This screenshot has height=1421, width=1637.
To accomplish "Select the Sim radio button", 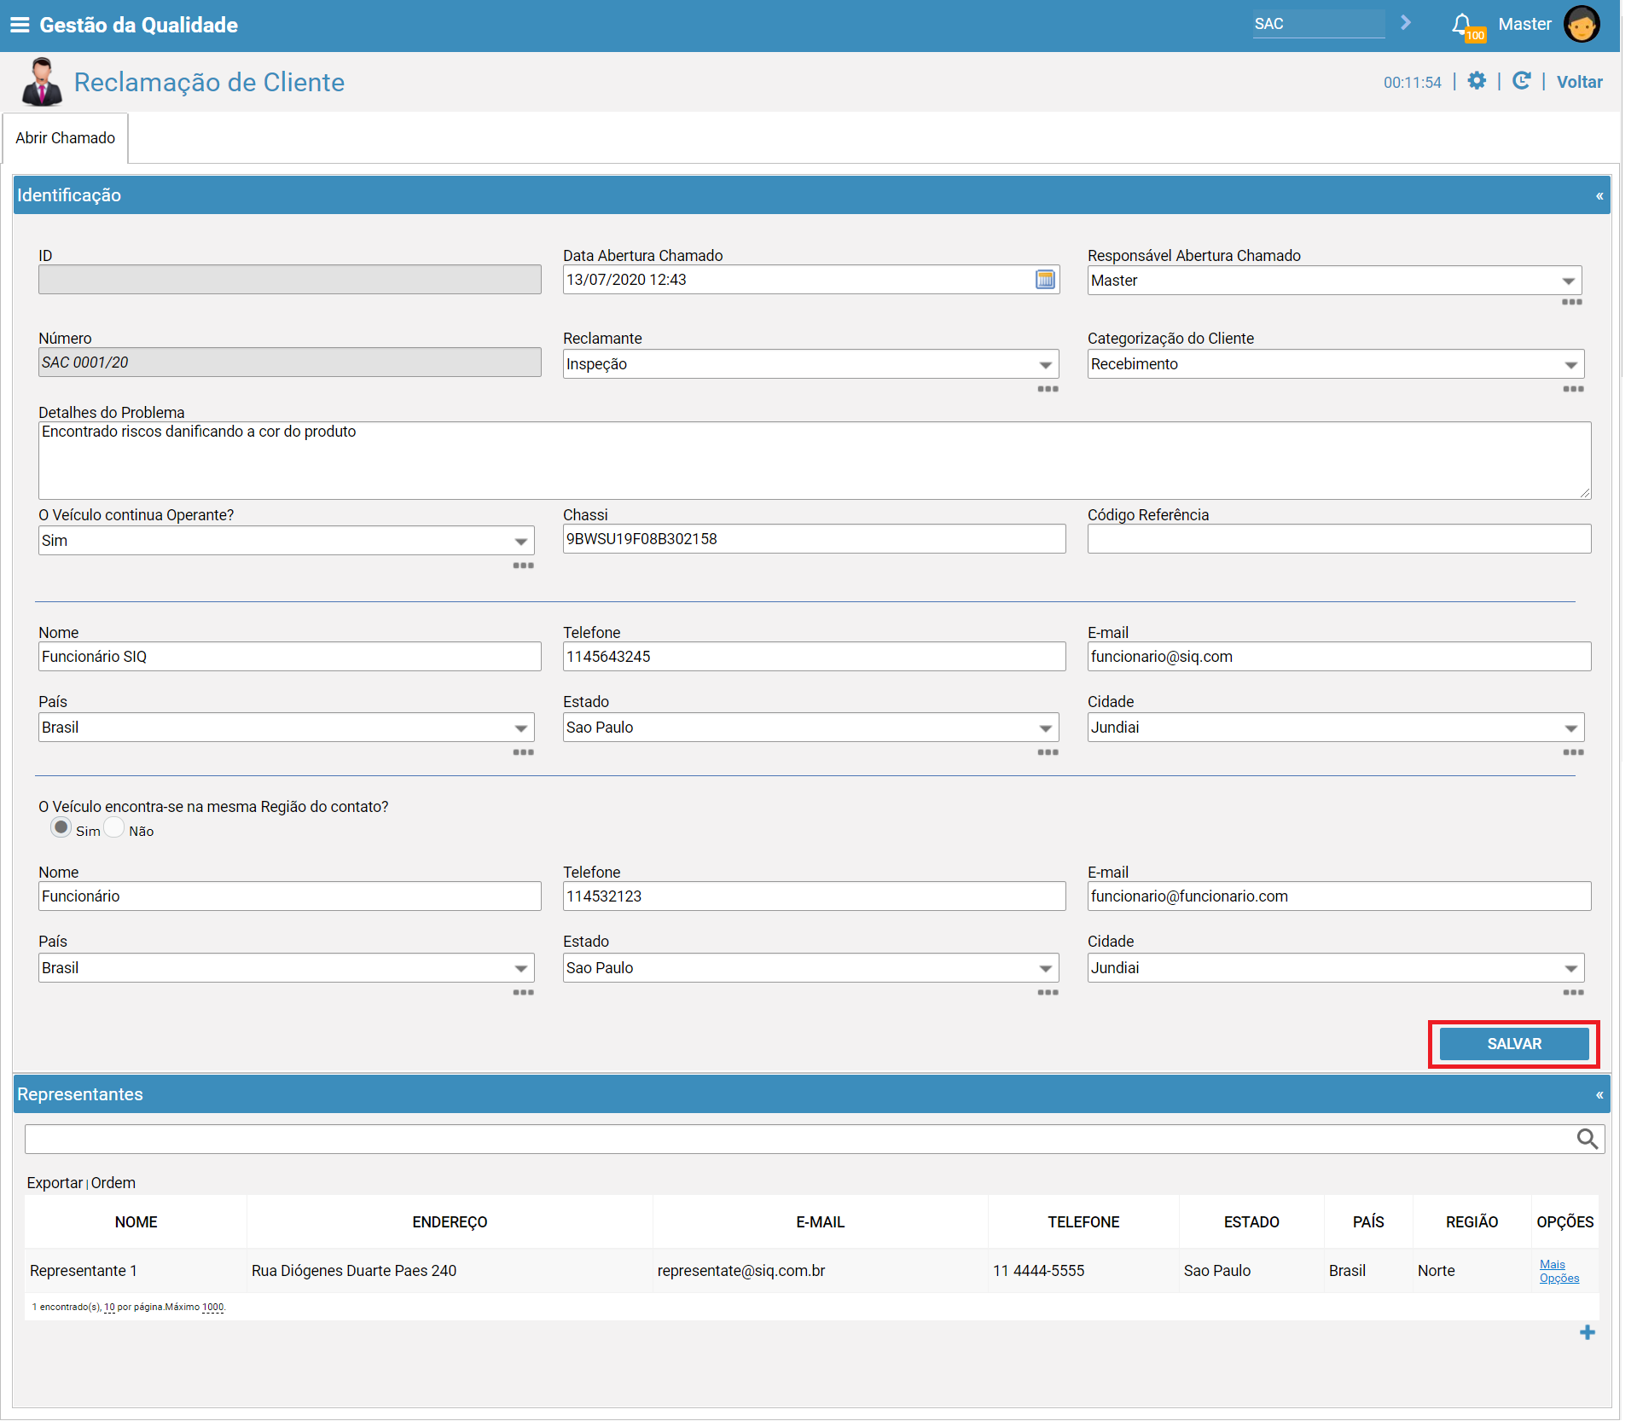I will pos(61,827).
